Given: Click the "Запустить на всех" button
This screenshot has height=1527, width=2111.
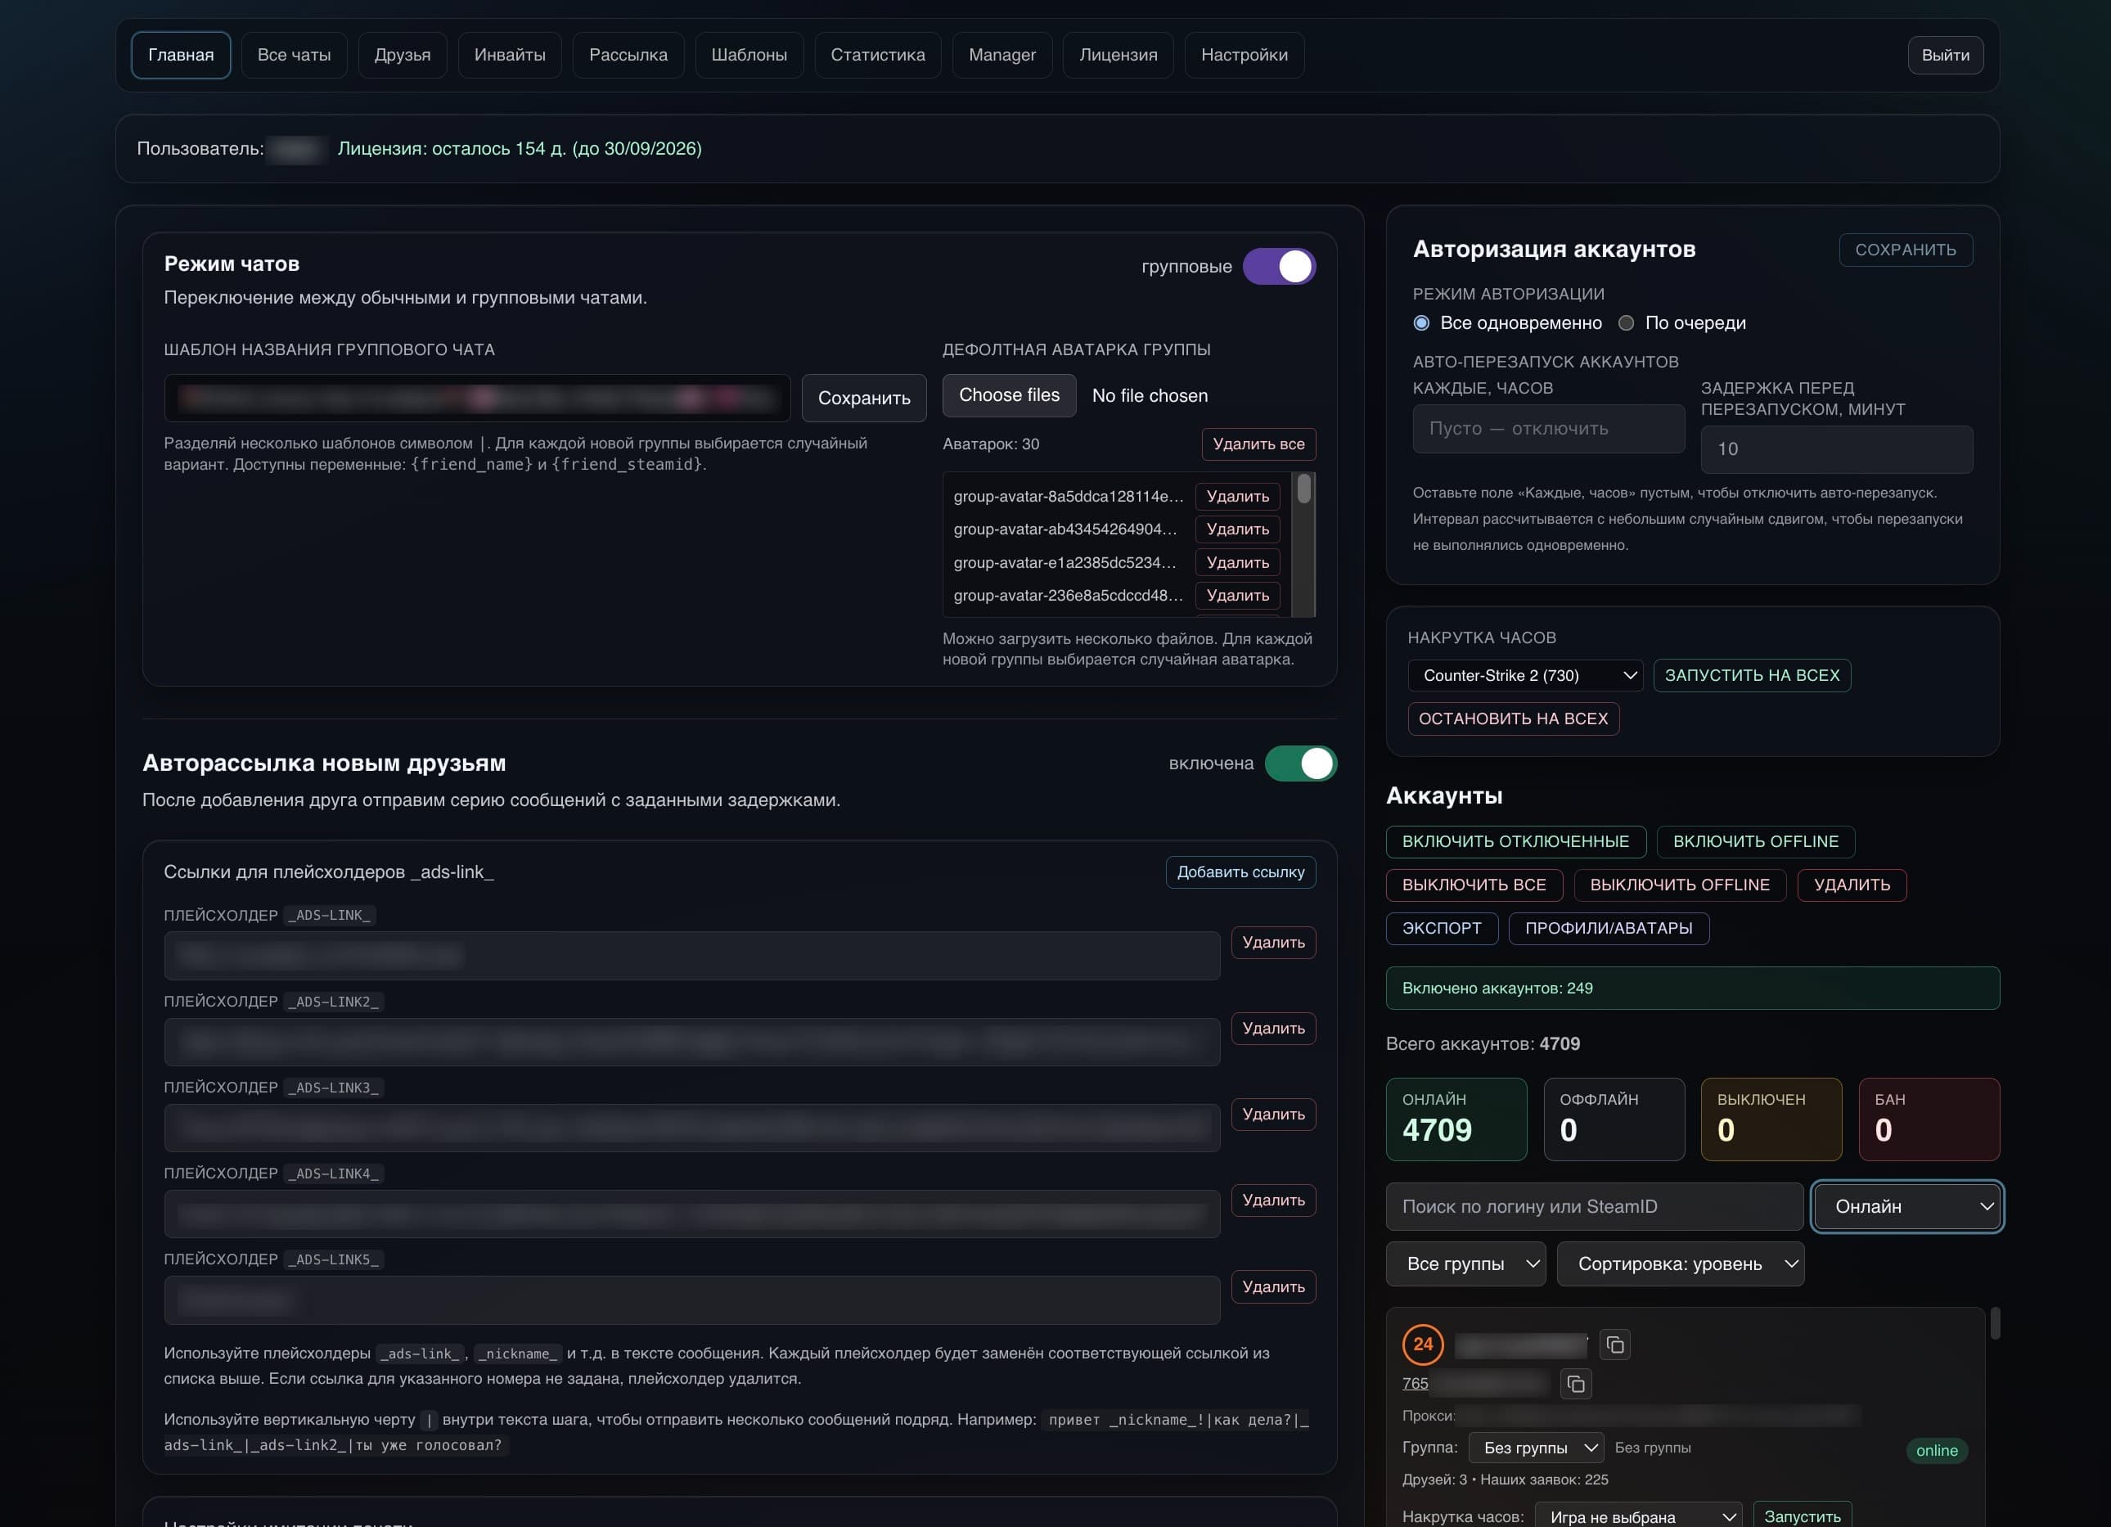Looking at the screenshot, I should (1752, 675).
